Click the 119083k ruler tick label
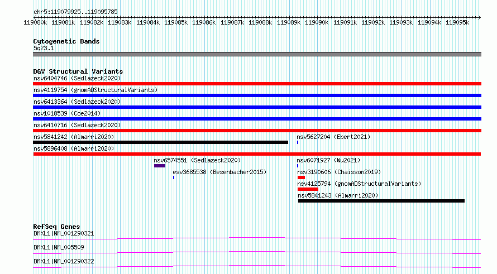The height and width of the screenshot is (274, 497). coord(120,22)
